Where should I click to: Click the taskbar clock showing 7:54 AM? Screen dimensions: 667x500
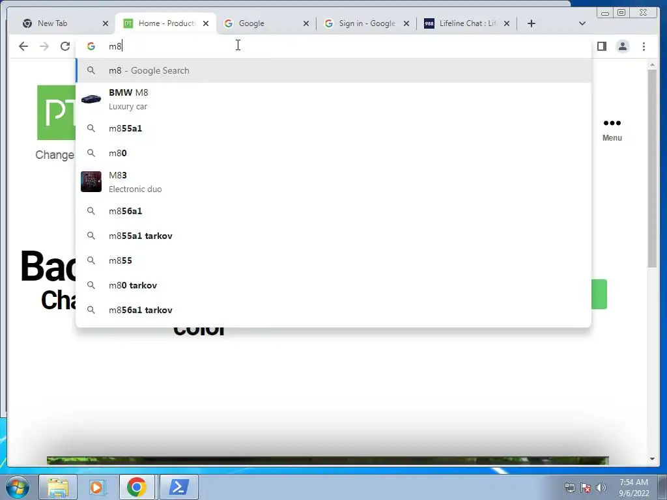pyautogui.click(x=634, y=488)
